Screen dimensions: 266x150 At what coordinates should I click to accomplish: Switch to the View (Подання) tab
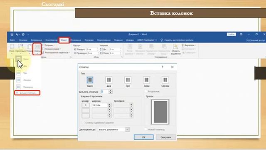tap(118, 40)
